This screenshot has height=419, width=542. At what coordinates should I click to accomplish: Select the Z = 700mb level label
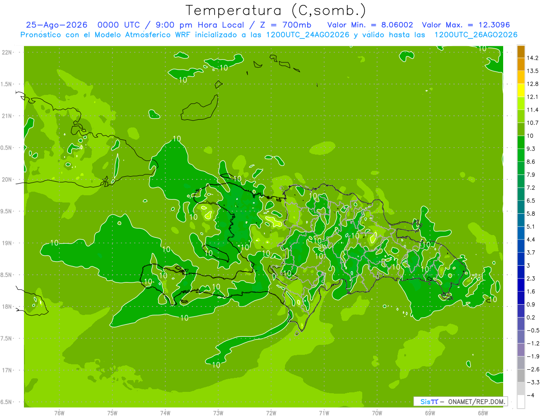(285, 25)
